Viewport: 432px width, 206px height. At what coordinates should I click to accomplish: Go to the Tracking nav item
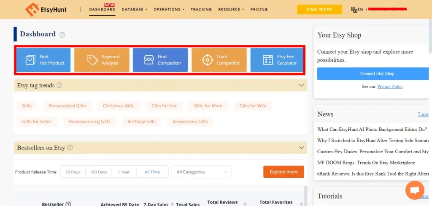tap(201, 9)
